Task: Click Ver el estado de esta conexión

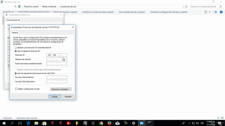Action: (132, 12)
